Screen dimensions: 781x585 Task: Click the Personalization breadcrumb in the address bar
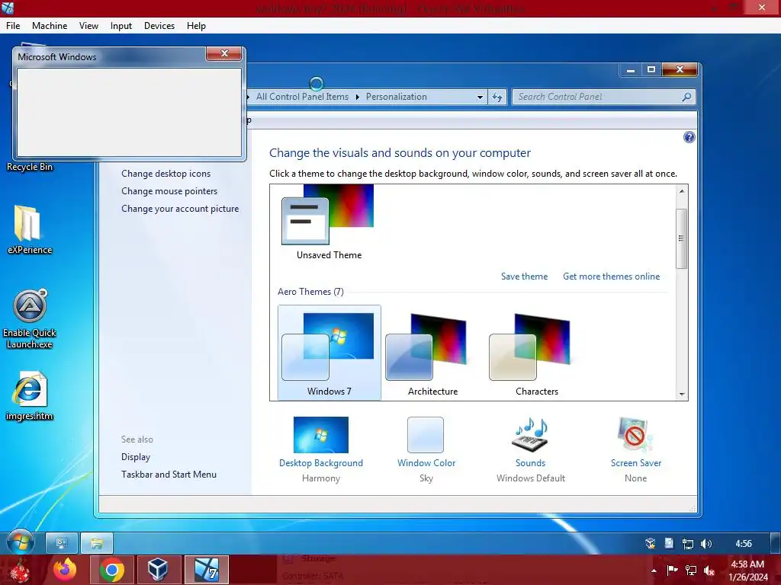[x=396, y=97]
